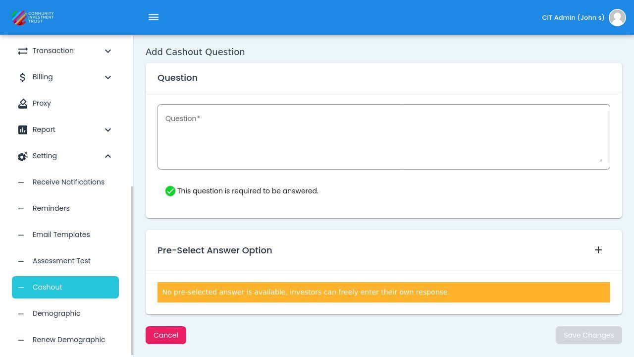Go to Assessment Test settings
Viewport: 634px width, 357px height.
61,261
